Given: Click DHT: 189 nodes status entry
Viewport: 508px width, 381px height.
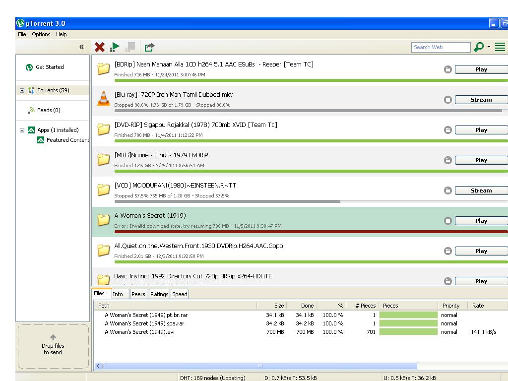Looking at the screenshot, I should (212, 378).
